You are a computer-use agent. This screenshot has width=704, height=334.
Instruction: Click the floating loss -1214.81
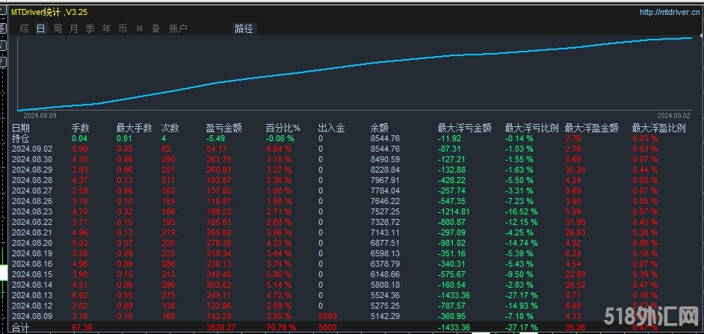tap(454, 211)
